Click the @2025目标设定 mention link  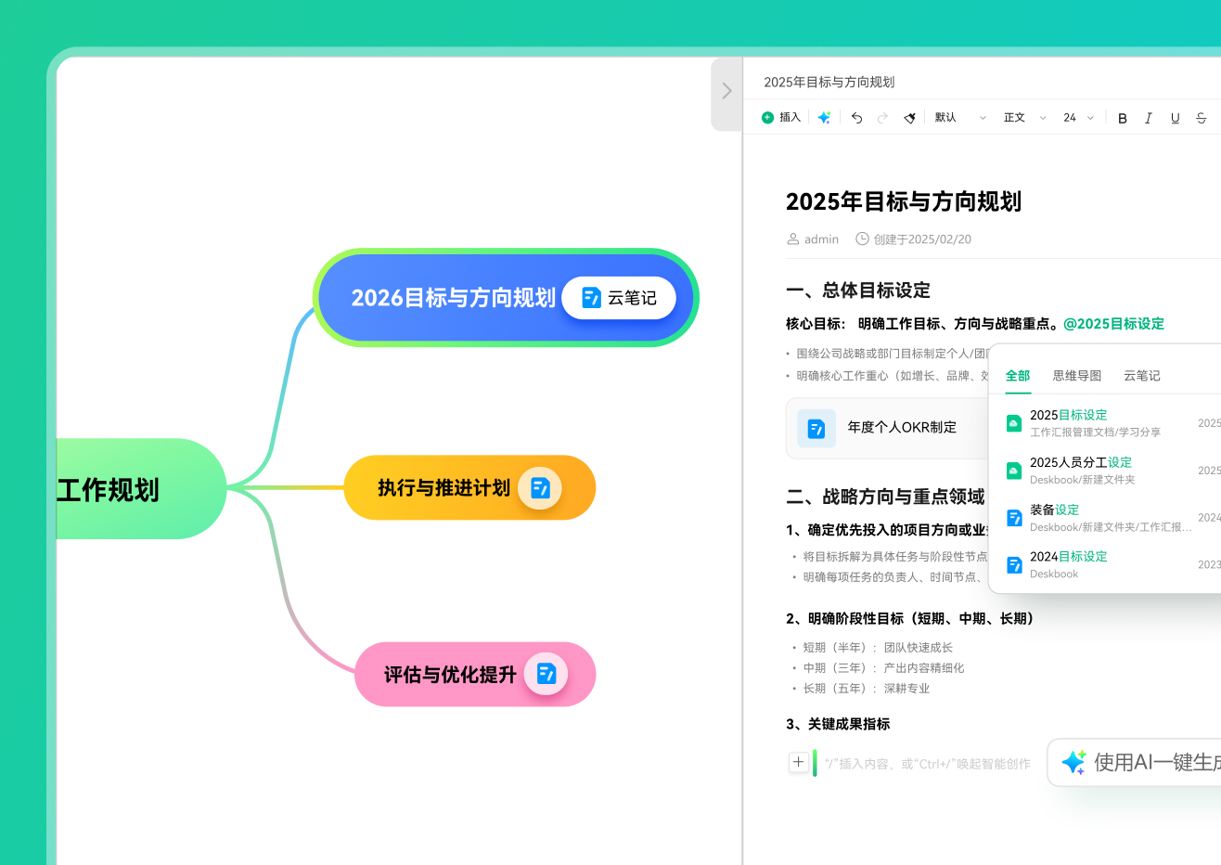click(1113, 324)
